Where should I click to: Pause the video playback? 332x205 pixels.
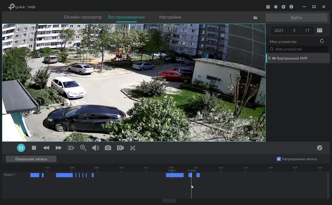tap(21, 148)
